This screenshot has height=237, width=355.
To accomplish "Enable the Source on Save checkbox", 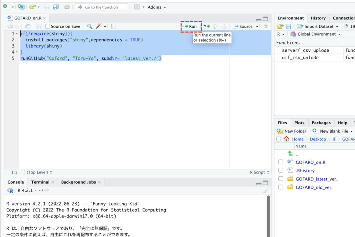I will 48,26.
